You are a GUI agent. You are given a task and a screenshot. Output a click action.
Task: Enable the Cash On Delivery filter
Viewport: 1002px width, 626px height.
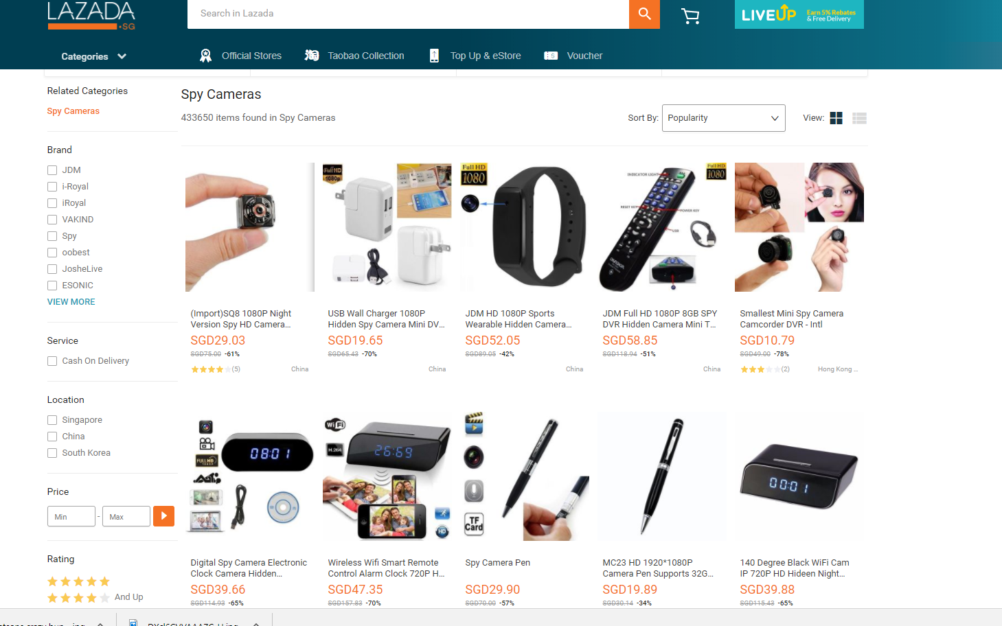tap(52, 361)
